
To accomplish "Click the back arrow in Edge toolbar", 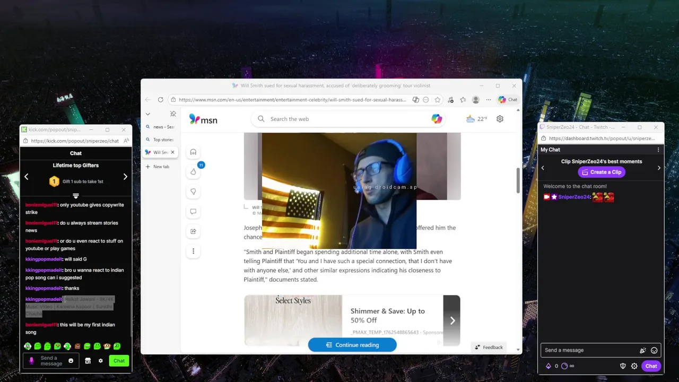I will tap(148, 100).
